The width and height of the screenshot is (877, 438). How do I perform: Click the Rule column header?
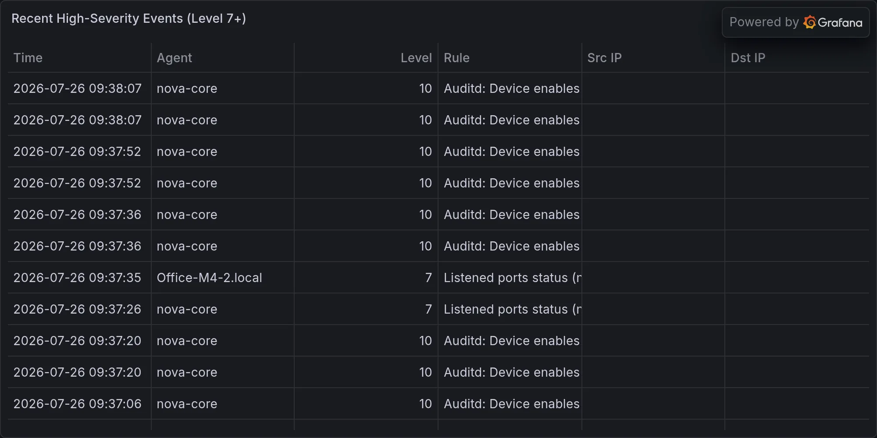(456, 58)
